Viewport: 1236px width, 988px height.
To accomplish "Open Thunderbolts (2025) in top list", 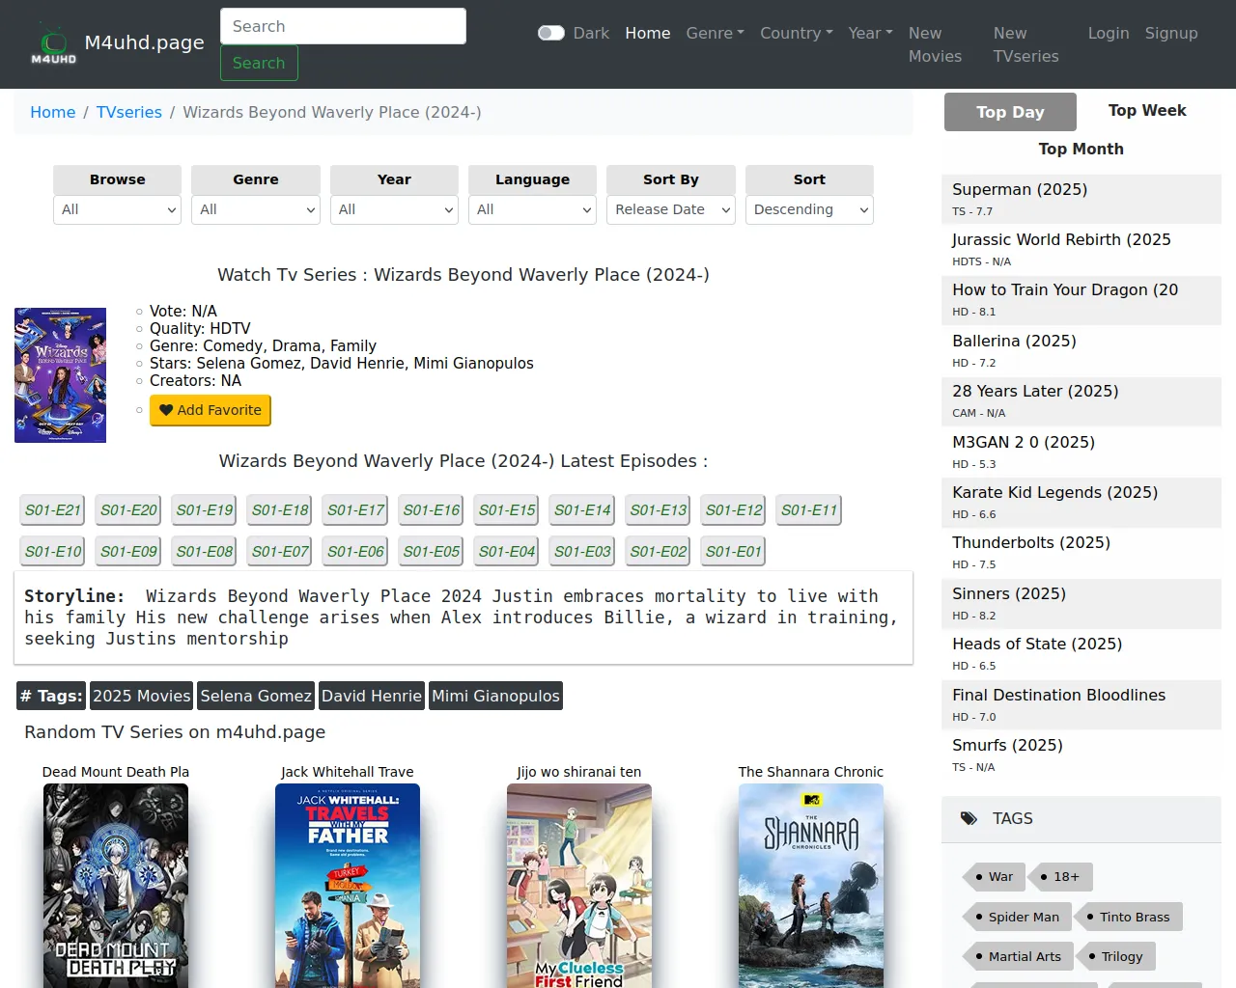I will click(x=1081, y=552).
